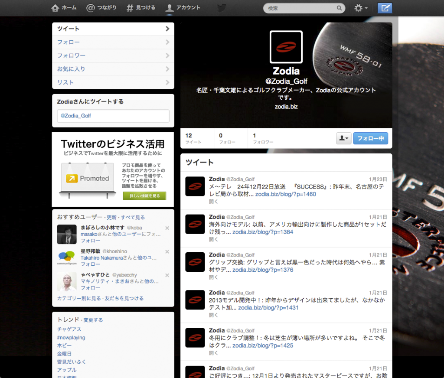
Task: Open @koba profile photo
Action: (x=67, y=234)
